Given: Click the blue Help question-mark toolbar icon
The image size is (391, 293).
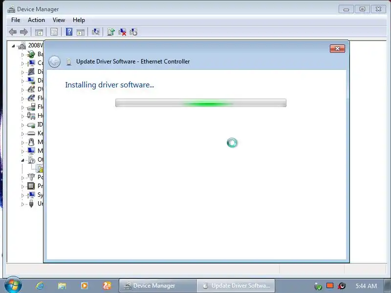Looking at the screenshot, I should click(x=69, y=32).
